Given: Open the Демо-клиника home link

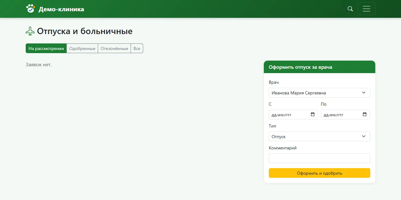Looking at the screenshot, I should click(x=55, y=9).
